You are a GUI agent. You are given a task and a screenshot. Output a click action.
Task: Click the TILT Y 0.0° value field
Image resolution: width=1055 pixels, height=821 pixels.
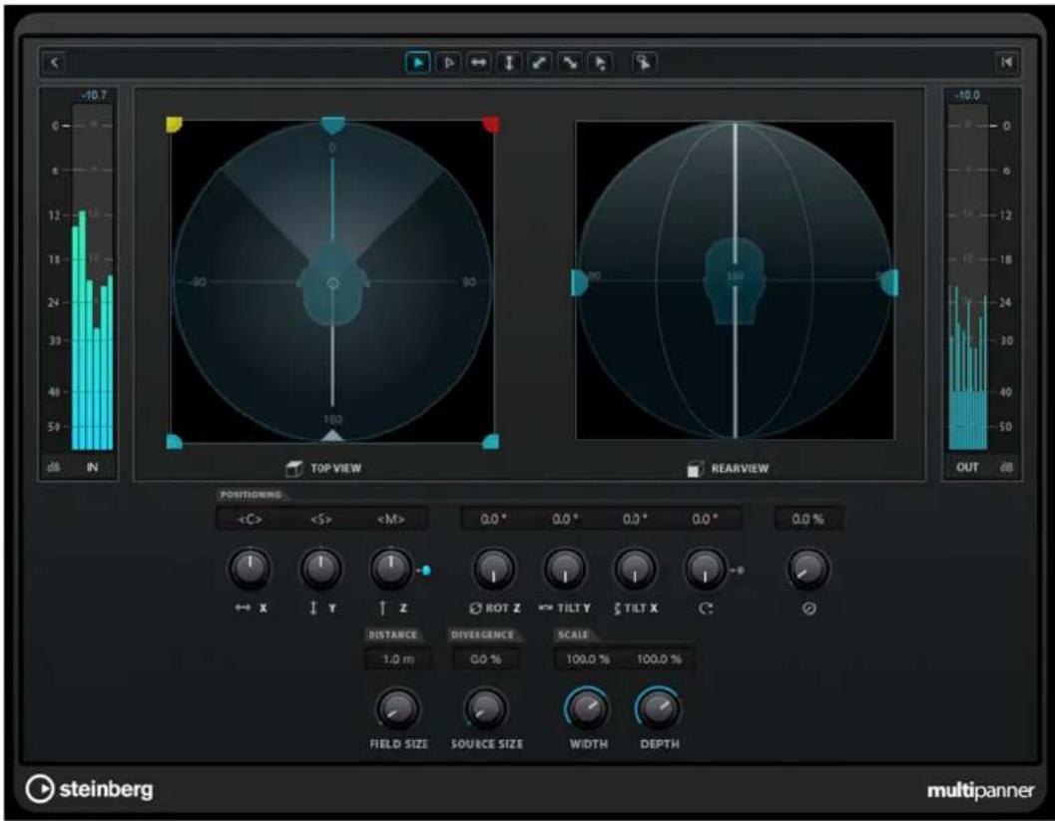(565, 519)
